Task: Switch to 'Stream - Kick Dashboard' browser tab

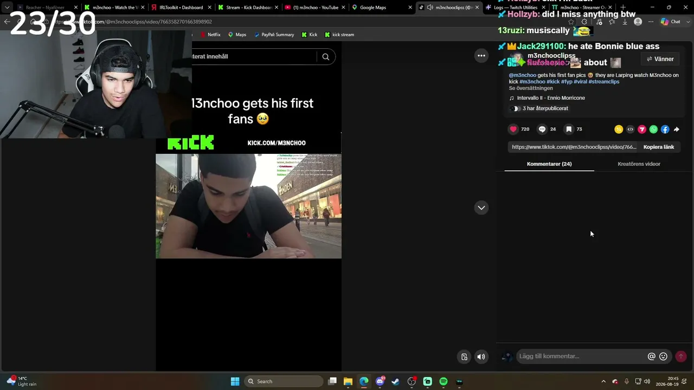Action: pos(249,8)
